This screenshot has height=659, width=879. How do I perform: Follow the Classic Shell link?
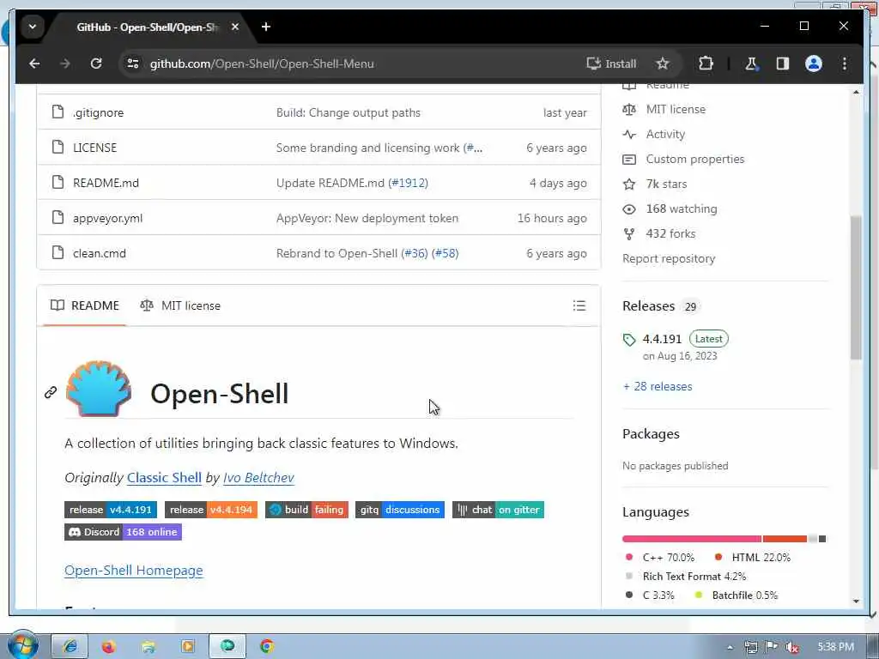pyautogui.click(x=164, y=477)
